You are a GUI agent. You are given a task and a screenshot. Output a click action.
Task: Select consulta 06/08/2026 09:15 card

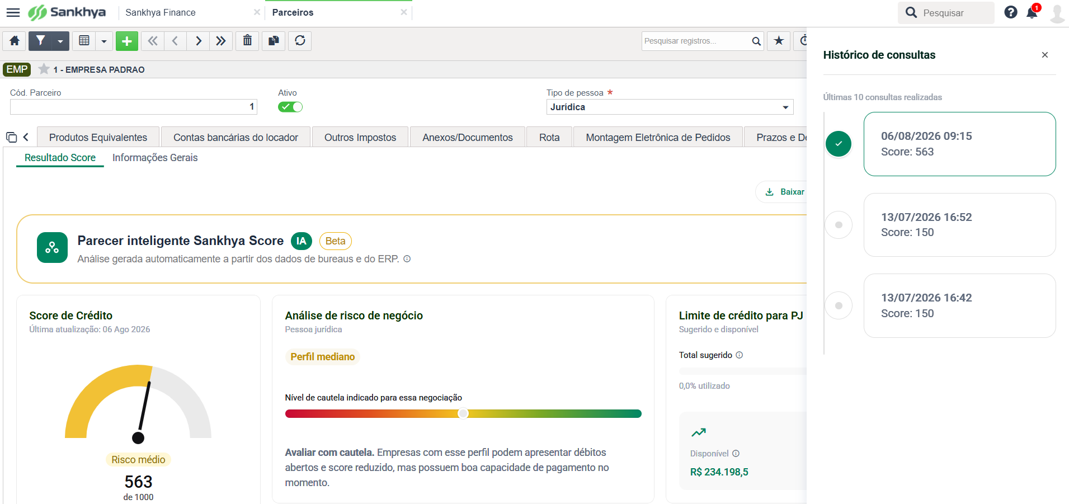pyautogui.click(x=959, y=144)
